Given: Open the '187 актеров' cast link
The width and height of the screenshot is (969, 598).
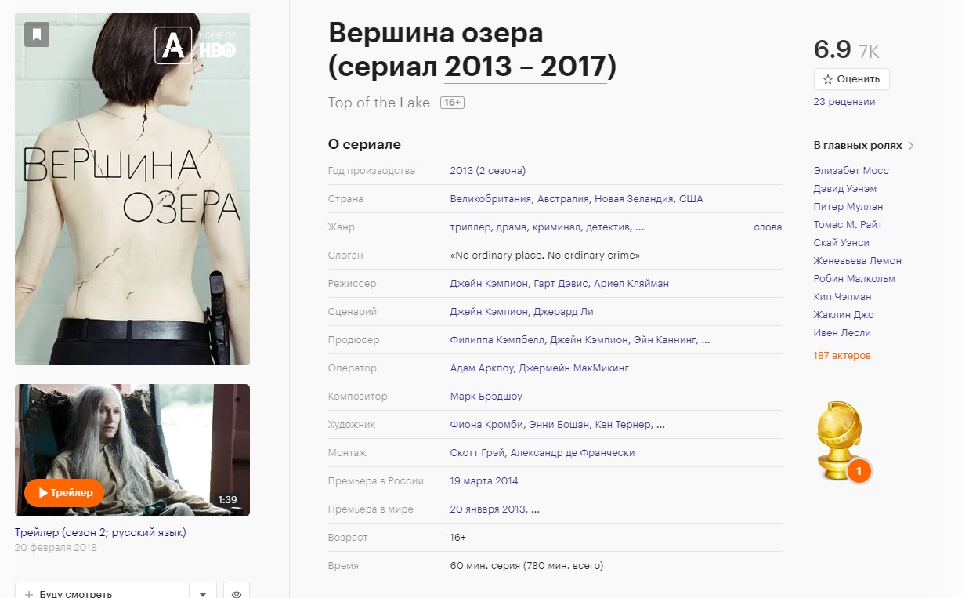Looking at the screenshot, I should click(842, 356).
